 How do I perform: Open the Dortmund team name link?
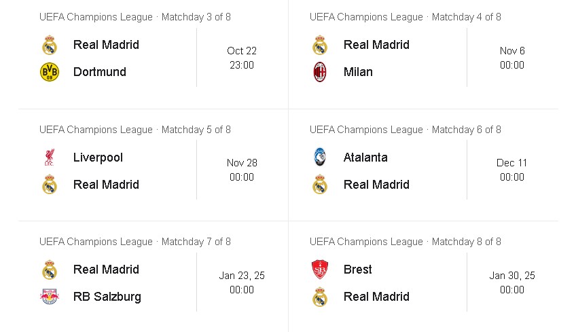[100, 72]
